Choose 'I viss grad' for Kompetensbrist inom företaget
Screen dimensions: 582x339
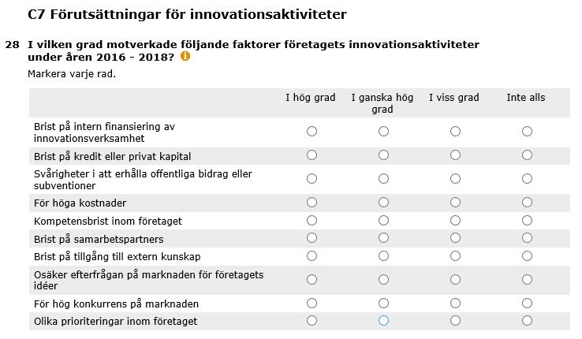coord(456,221)
